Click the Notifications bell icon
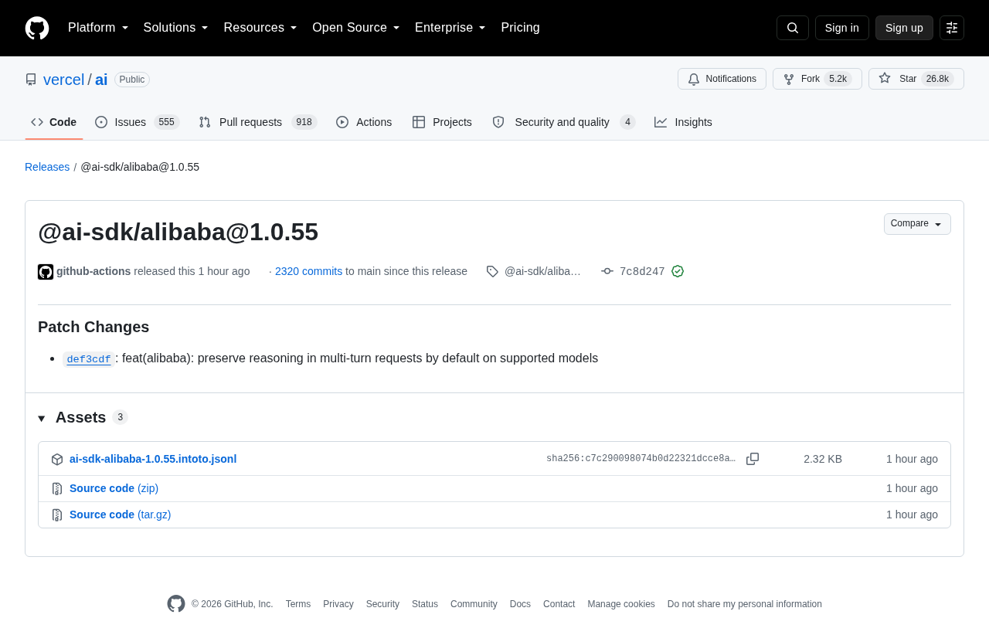The width and height of the screenshot is (989, 618). pyautogui.click(x=694, y=79)
